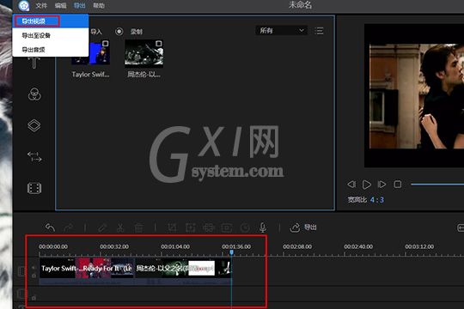Viewport: 464px width, 309px height.
Task: Click the 00:03:12.00 ruler mark
Action: 419,246
